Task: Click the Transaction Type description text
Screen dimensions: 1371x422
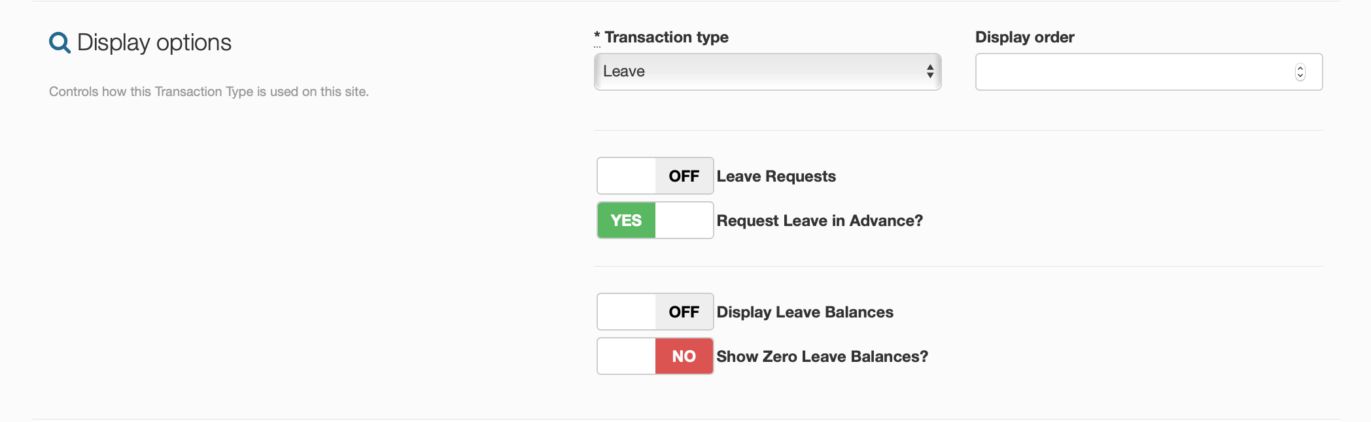Action: (209, 92)
